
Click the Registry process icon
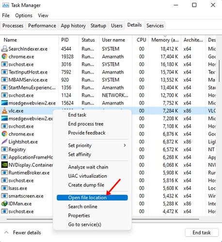click(4, 150)
